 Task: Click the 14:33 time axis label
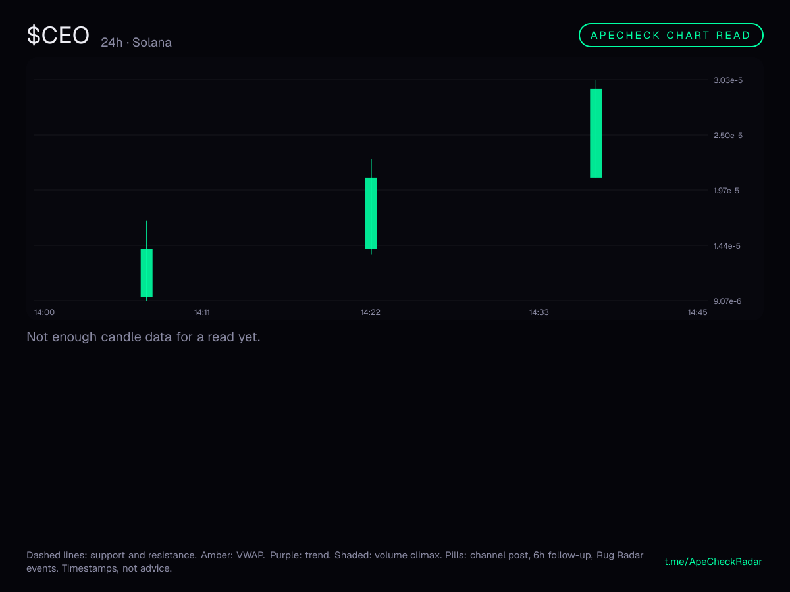point(539,312)
